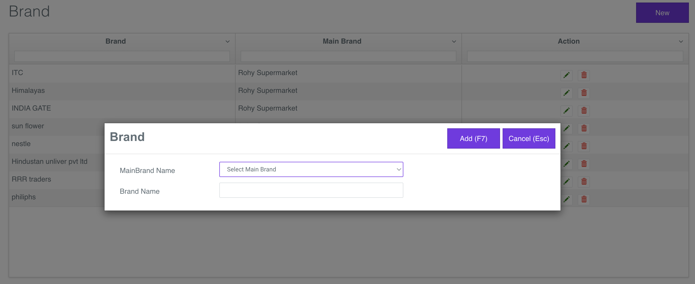Click the New button
Viewport: 695px width, 284px height.
[662, 13]
